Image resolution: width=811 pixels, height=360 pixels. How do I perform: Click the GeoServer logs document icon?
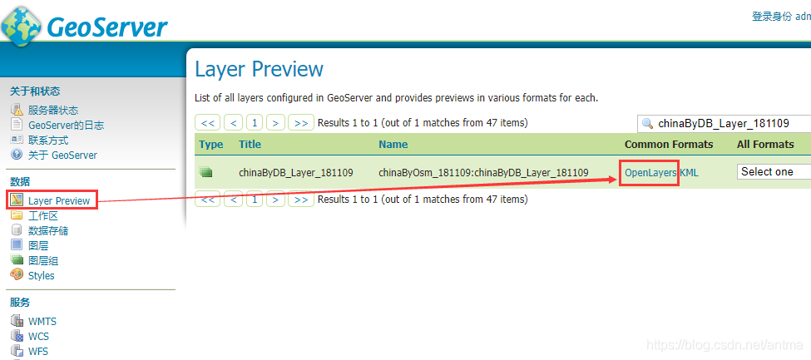point(17,125)
